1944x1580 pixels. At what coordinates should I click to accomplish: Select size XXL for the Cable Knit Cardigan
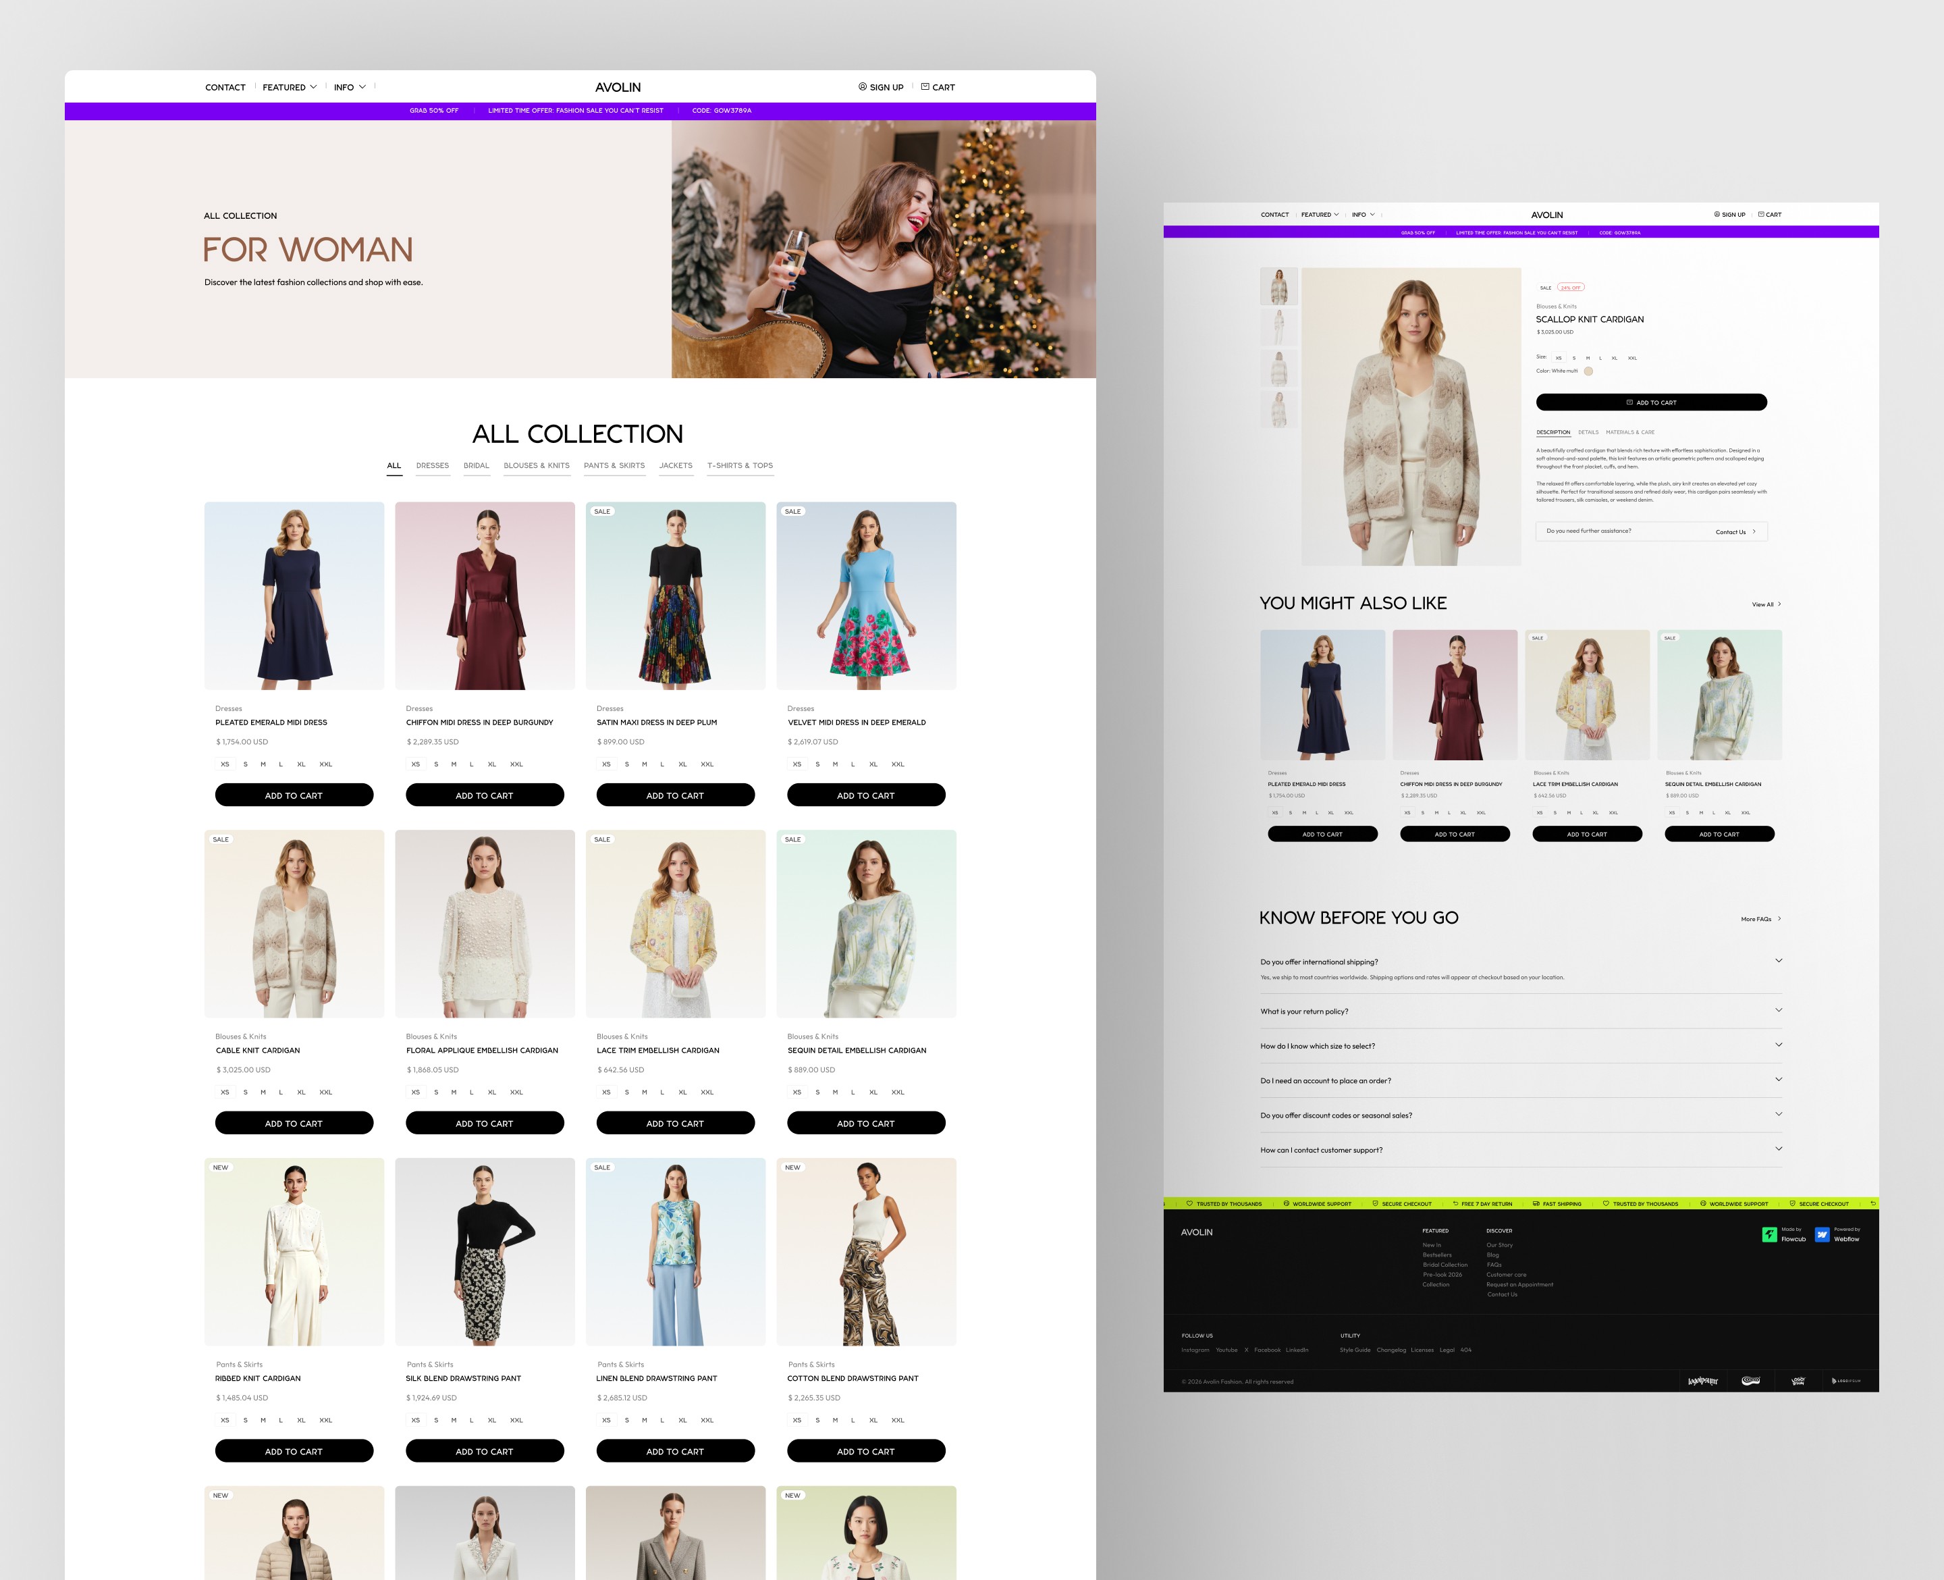click(325, 1092)
